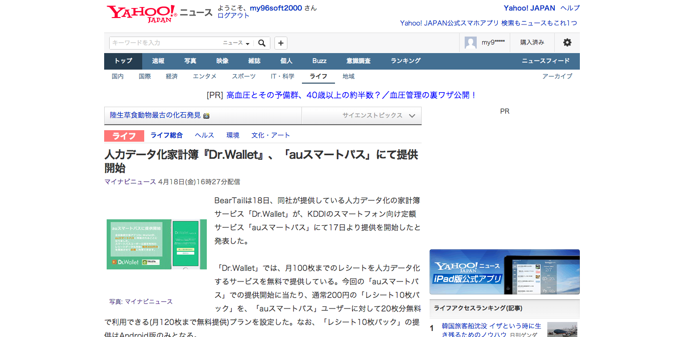
Task: Click camera icon next to fossil headline
Action: point(206,116)
